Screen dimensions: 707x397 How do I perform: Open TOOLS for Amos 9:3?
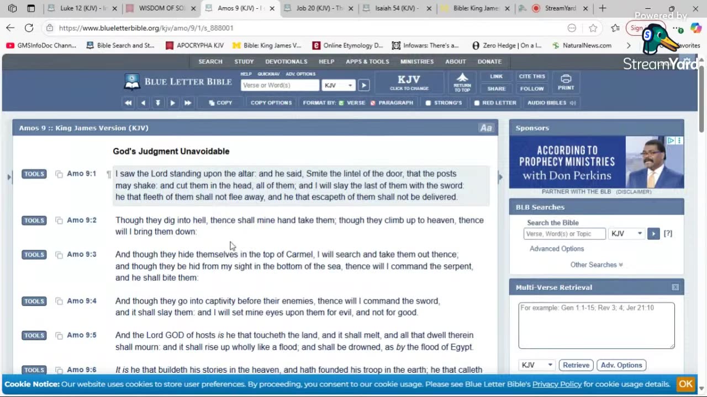[34, 254]
